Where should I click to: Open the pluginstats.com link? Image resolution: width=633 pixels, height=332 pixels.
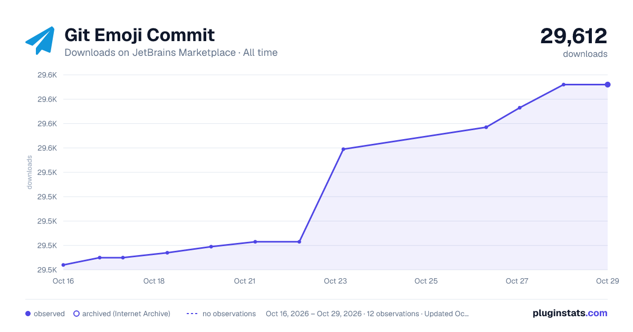coord(570,313)
